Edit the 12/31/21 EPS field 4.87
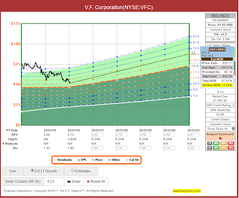239x198 pixels. coord(193,135)
